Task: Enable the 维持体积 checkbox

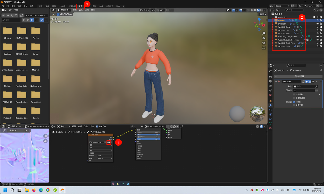Action: [294, 94]
